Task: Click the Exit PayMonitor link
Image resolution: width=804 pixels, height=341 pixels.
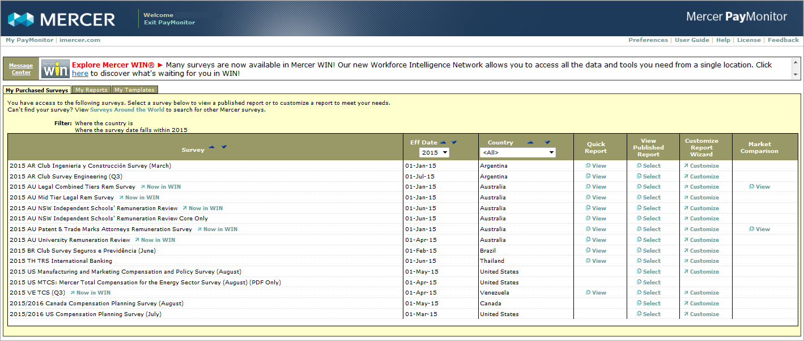Action: pyautogui.click(x=169, y=23)
